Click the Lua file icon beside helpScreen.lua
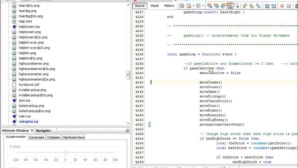The height and width of the screenshot is (168, 298). click(x=14, y=27)
